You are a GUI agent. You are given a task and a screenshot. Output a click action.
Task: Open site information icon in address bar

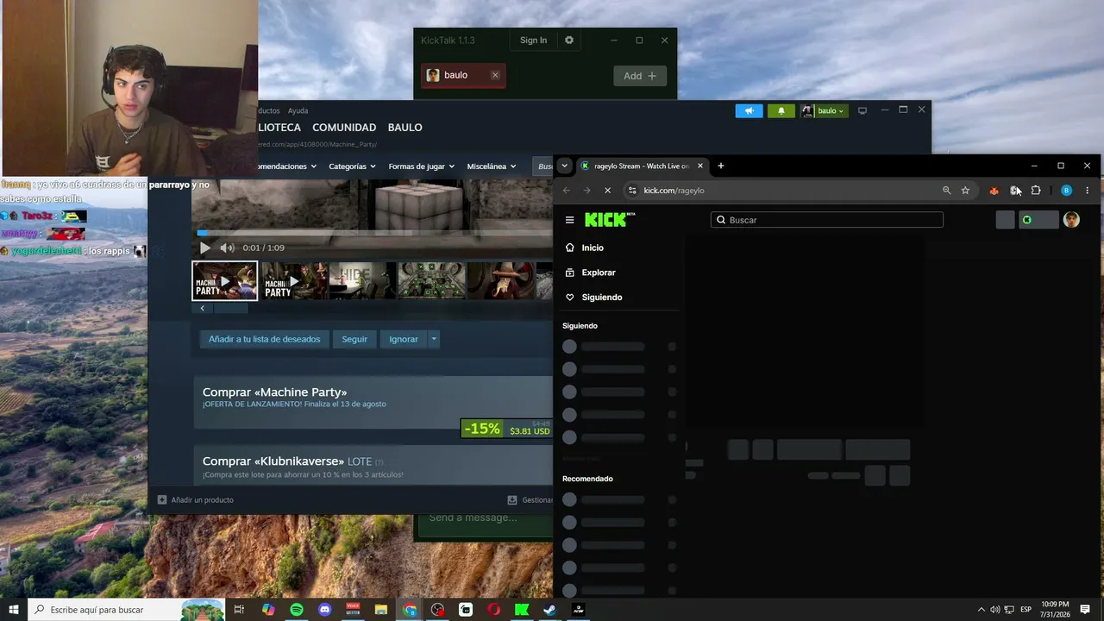pyautogui.click(x=632, y=191)
